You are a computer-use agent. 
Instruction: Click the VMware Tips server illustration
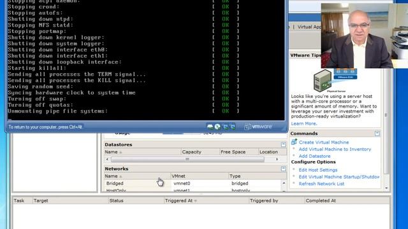335,81
